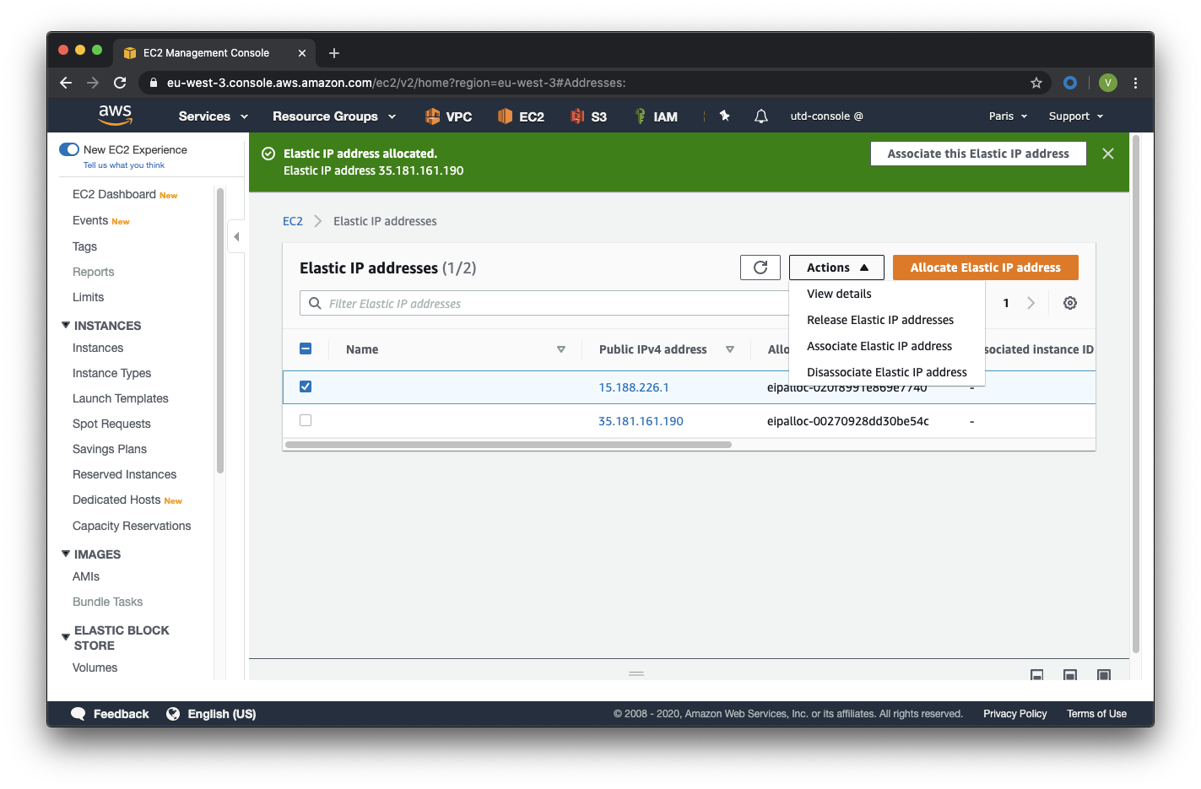Open the Chrome profile avatar
The height and width of the screenshot is (789, 1201).
tap(1108, 83)
